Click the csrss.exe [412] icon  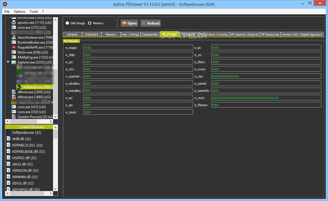point(14,107)
